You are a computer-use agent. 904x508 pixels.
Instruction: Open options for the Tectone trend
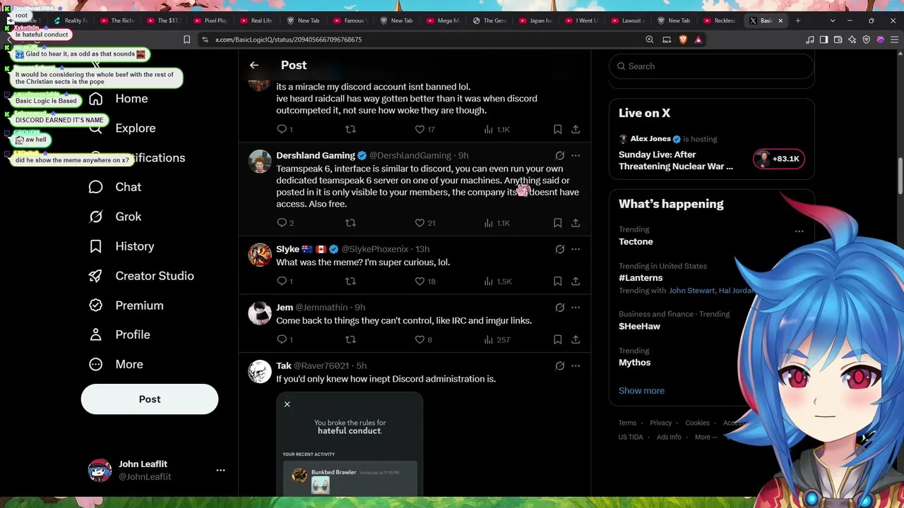tap(799, 231)
